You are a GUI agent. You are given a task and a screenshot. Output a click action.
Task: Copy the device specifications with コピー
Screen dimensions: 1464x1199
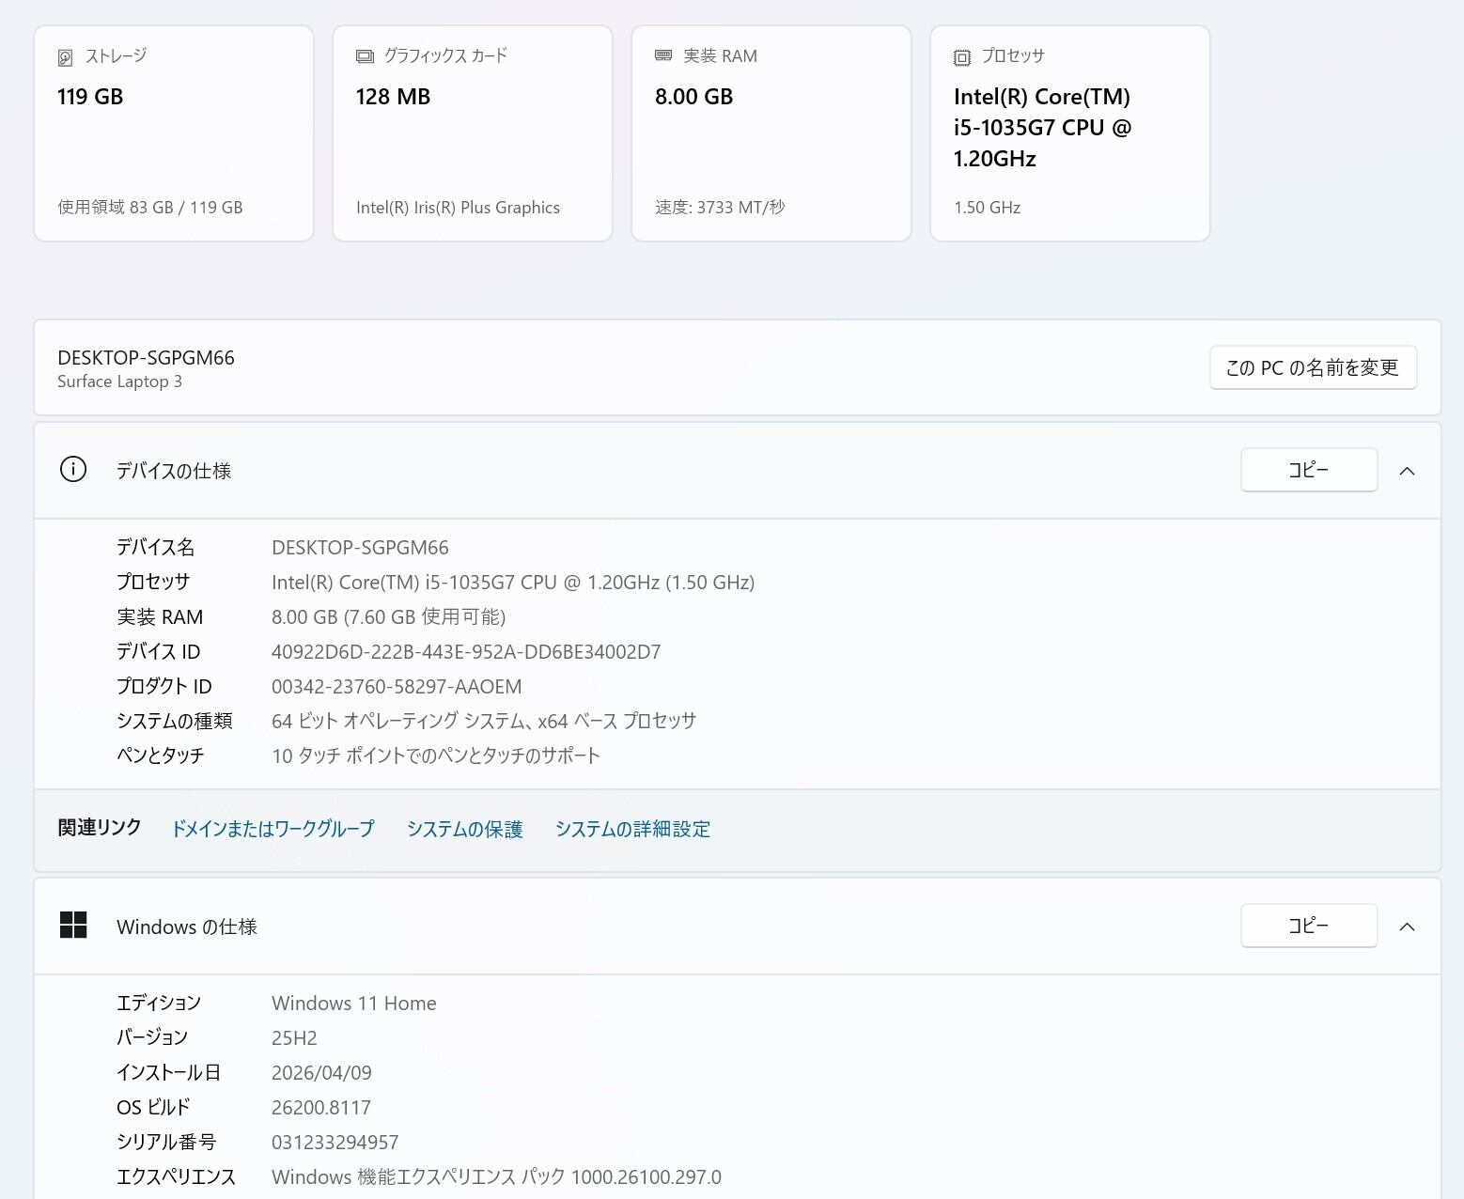(x=1309, y=470)
